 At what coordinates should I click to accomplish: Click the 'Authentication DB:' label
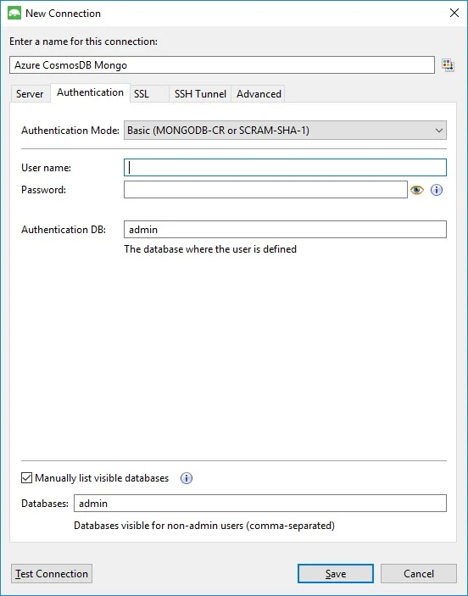click(x=64, y=230)
